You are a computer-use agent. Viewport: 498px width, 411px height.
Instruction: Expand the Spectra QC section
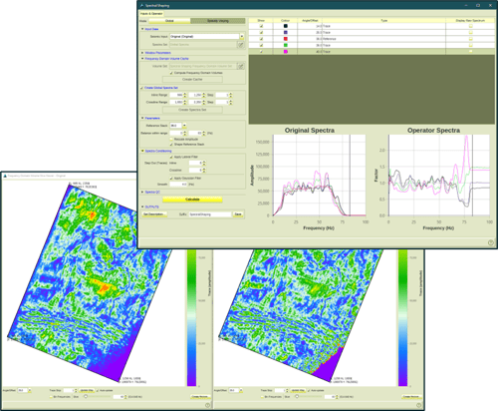[x=142, y=193]
